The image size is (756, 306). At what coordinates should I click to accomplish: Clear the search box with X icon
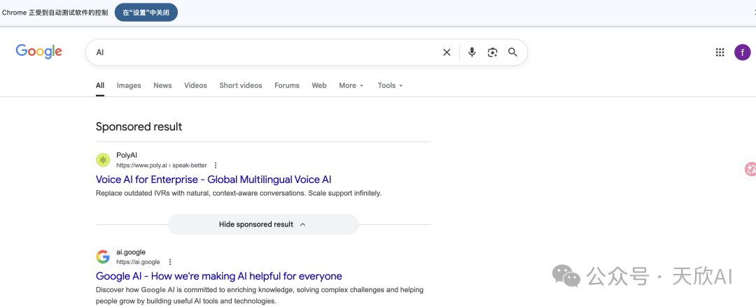[447, 52]
